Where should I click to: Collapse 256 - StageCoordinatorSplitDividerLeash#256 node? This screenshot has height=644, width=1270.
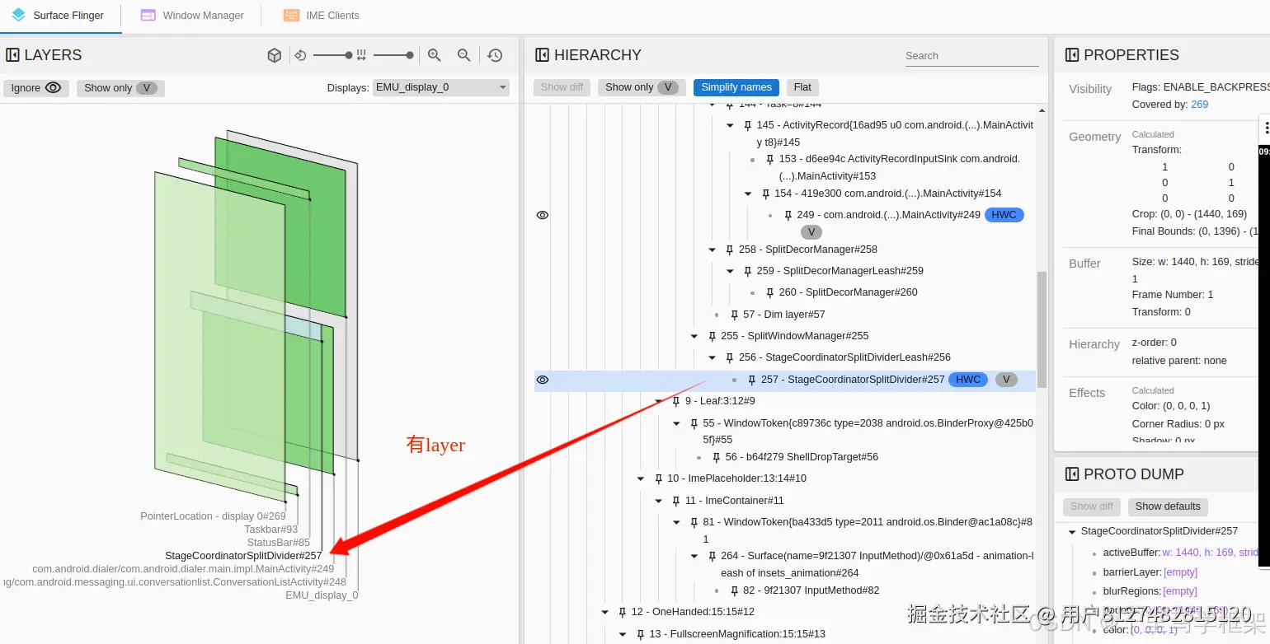click(x=713, y=357)
